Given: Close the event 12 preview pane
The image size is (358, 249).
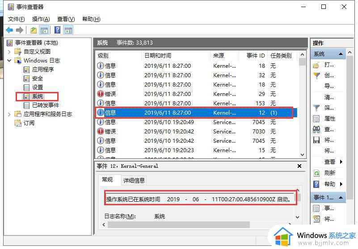Looking at the screenshot, I should click(x=299, y=166).
